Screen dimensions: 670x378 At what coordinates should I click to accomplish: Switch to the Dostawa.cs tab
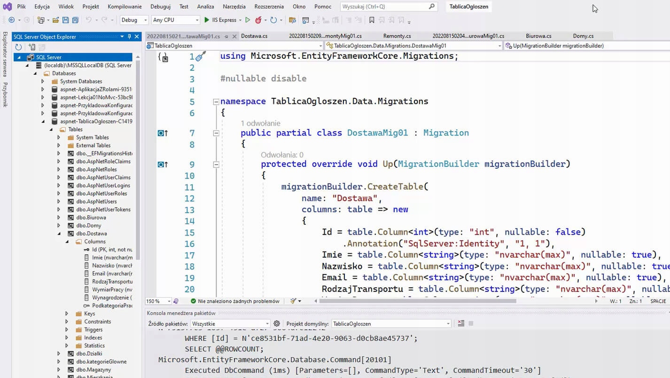coord(254,36)
